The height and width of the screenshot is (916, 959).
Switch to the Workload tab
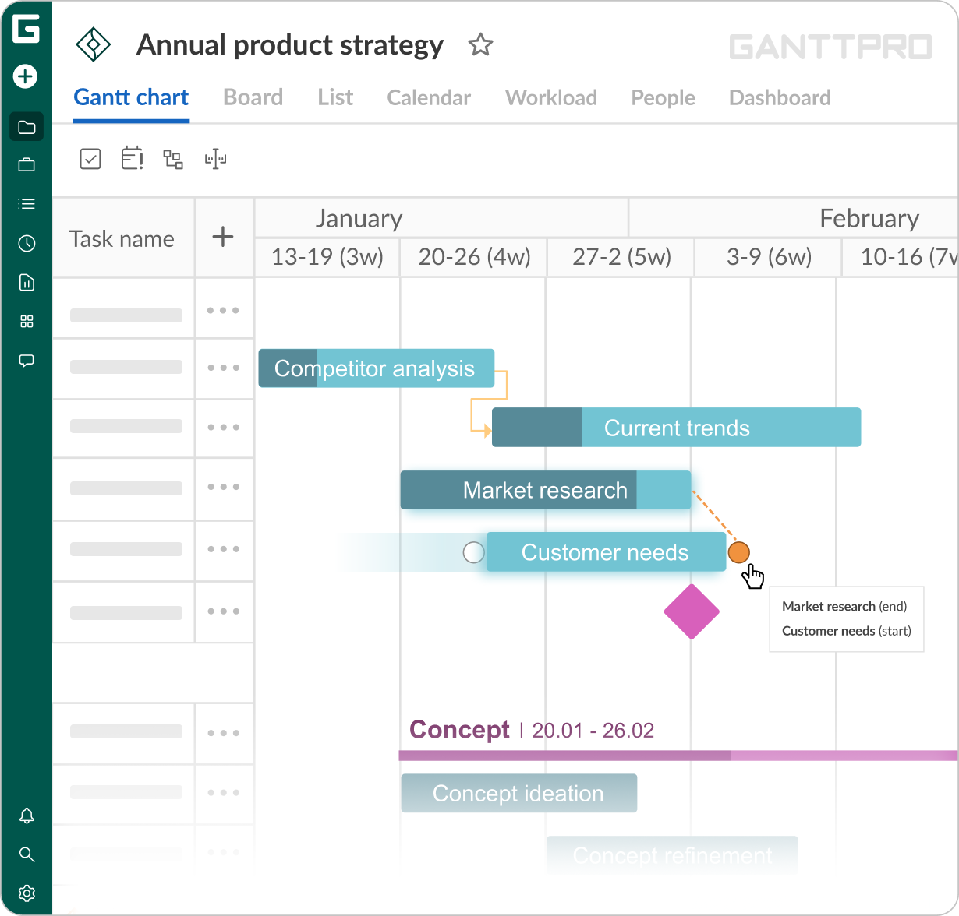click(550, 97)
